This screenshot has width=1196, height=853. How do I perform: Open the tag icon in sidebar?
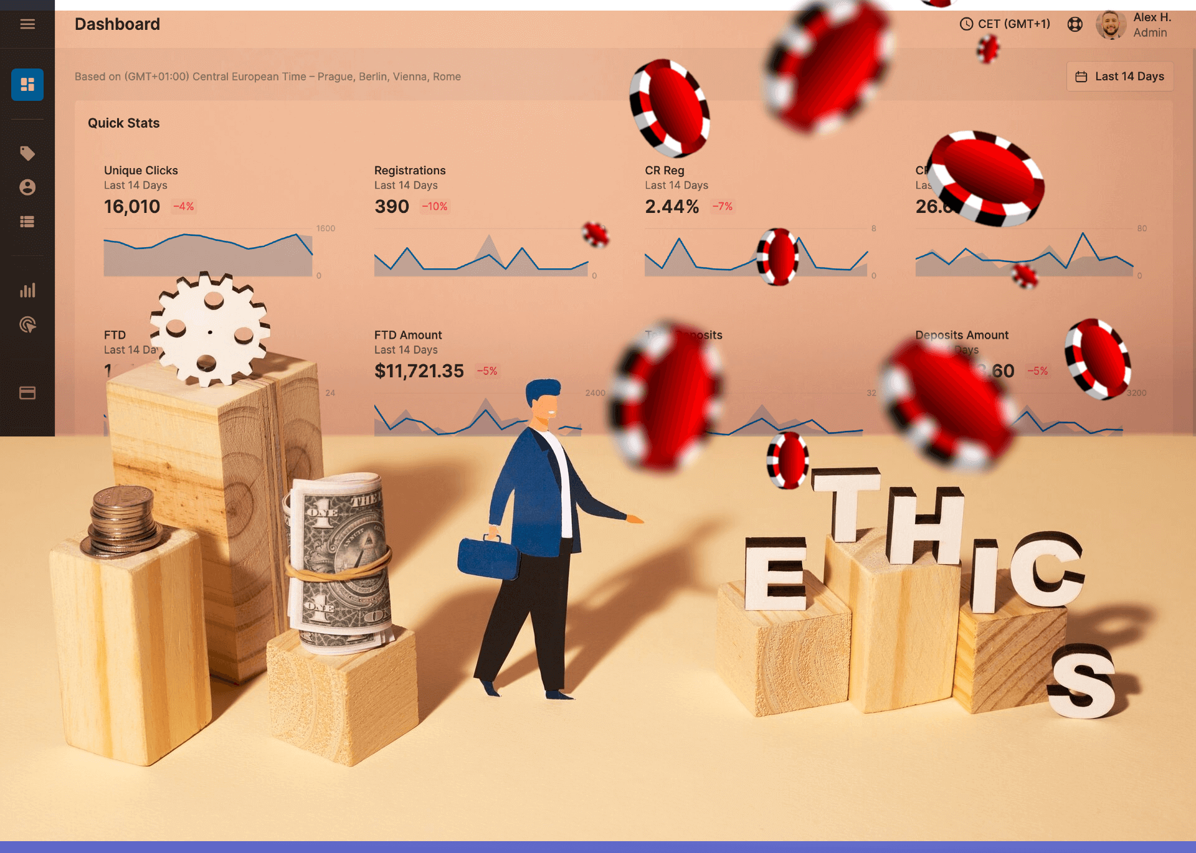[27, 153]
